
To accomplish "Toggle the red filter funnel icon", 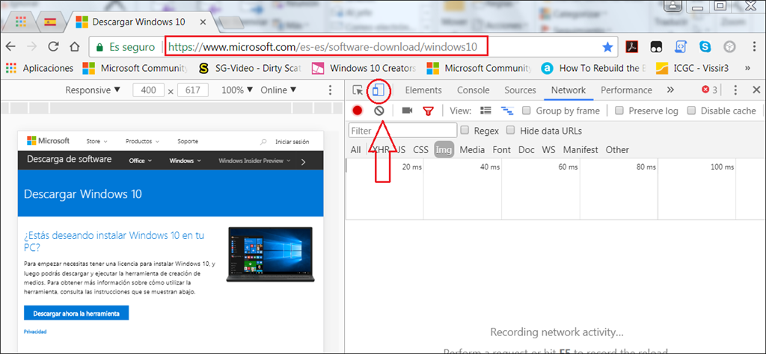I will pos(429,111).
